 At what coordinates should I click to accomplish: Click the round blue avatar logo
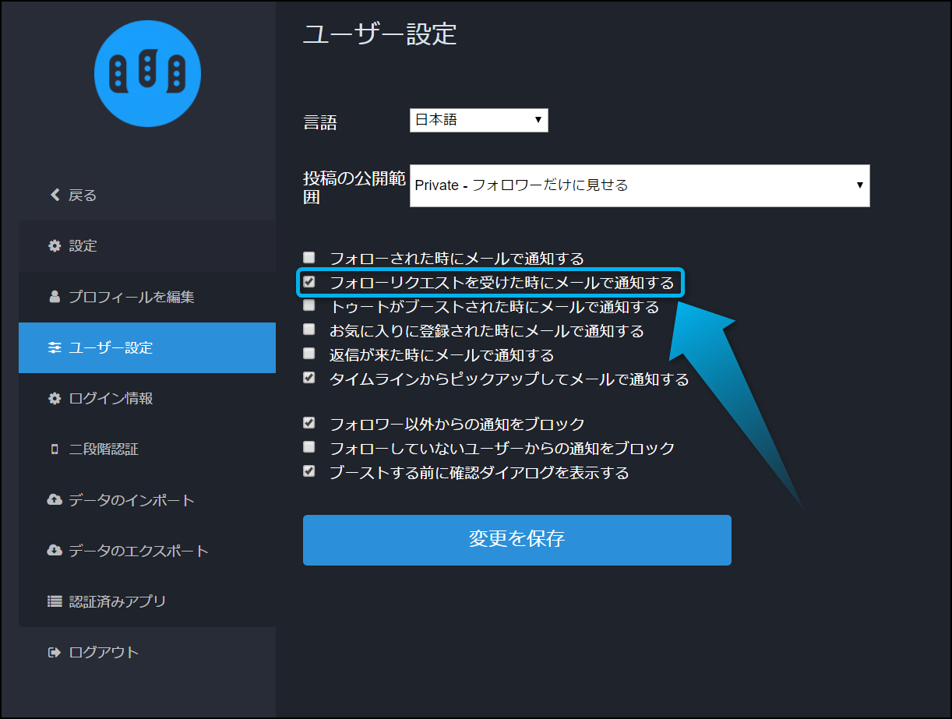(147, 73)
